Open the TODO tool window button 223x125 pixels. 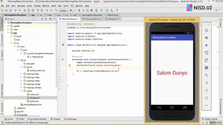click(20, 119)
